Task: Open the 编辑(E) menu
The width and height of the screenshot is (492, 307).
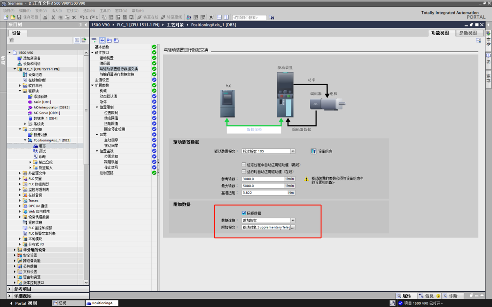Action: click(x=25, y=11)
